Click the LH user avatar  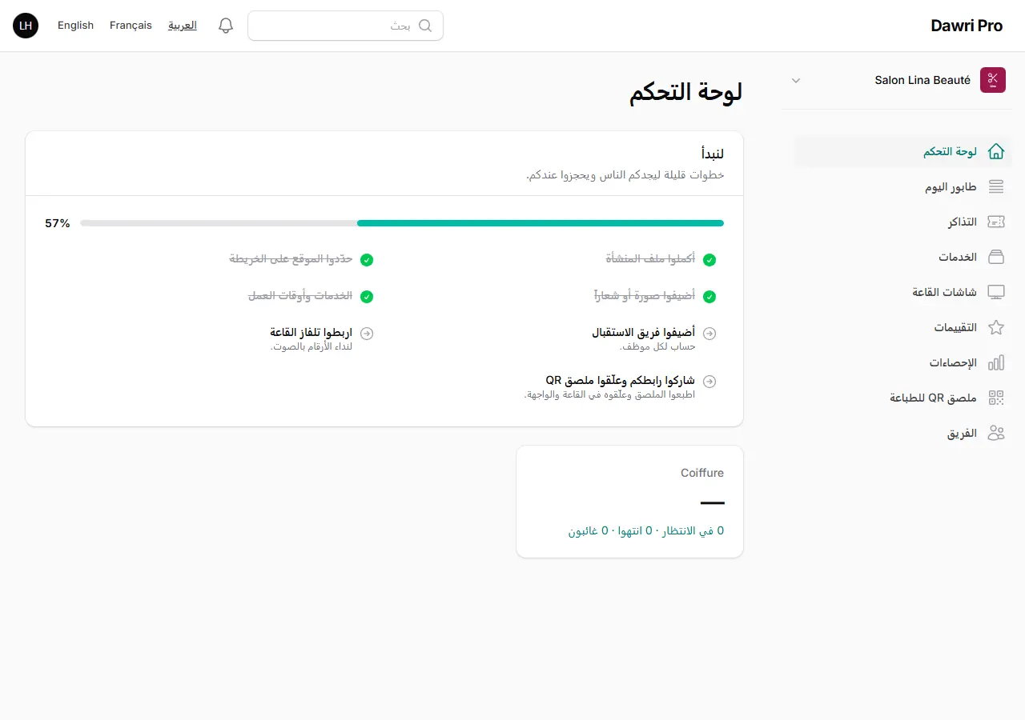[x=26, y=26]
